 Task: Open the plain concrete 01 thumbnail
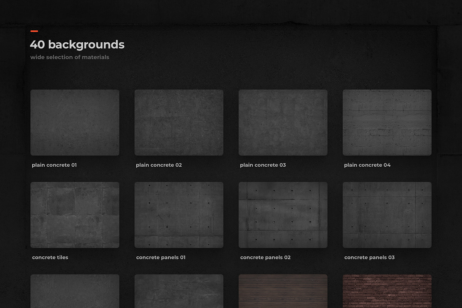(x=75, y=122)
